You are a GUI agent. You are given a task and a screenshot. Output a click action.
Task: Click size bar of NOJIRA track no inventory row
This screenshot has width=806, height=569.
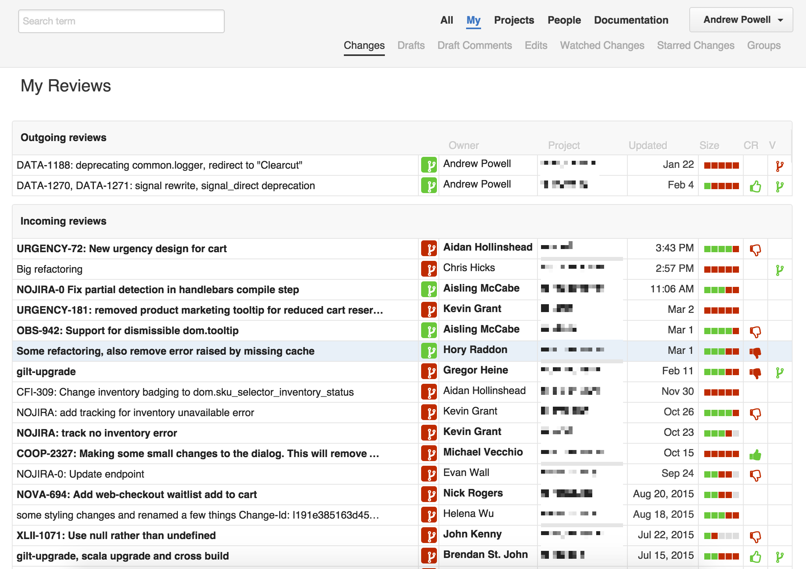tap(721, 433)
